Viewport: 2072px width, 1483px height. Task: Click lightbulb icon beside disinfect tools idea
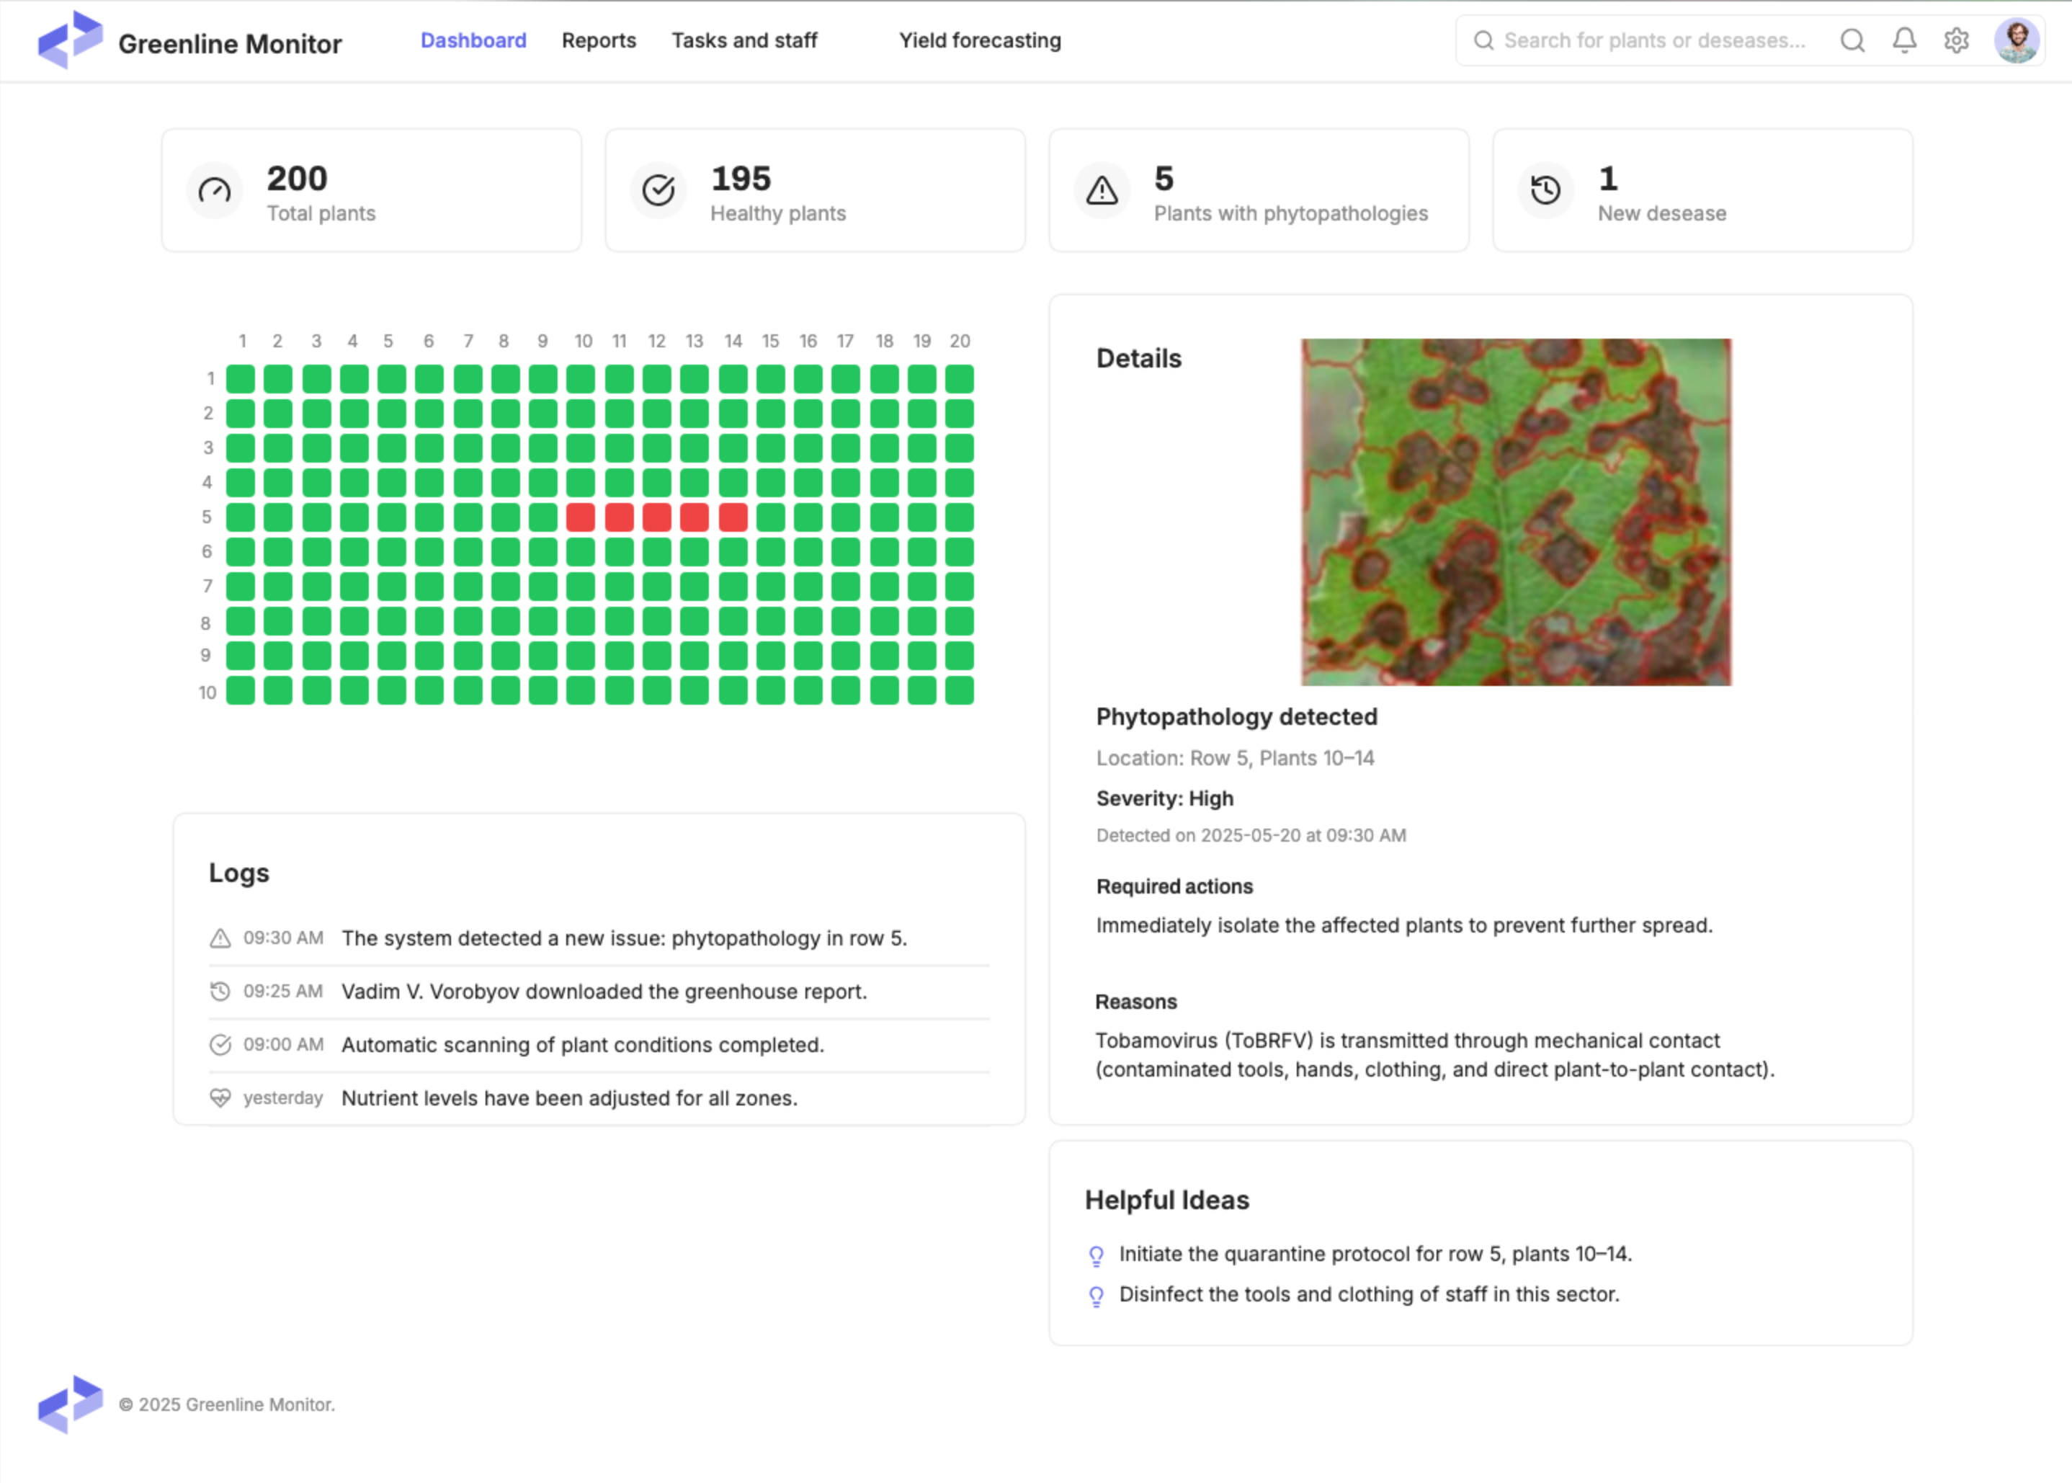[1097, 1296]
